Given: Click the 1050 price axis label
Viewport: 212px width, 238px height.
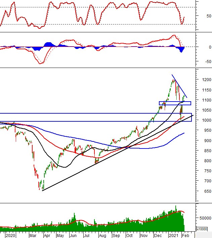Looking at the screenshot, I should click(x=207, y=110).
